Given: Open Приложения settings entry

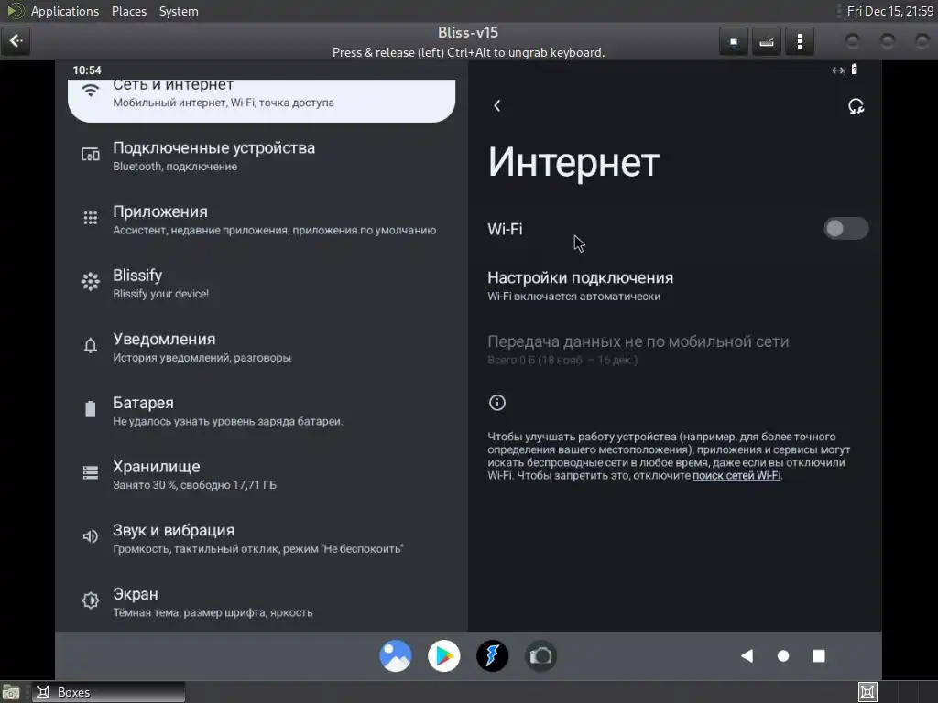Looking at the screenshot, I should [261, 220].
